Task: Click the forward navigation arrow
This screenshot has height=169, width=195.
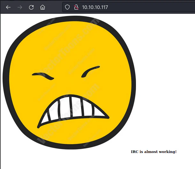Action: [20, 7]
